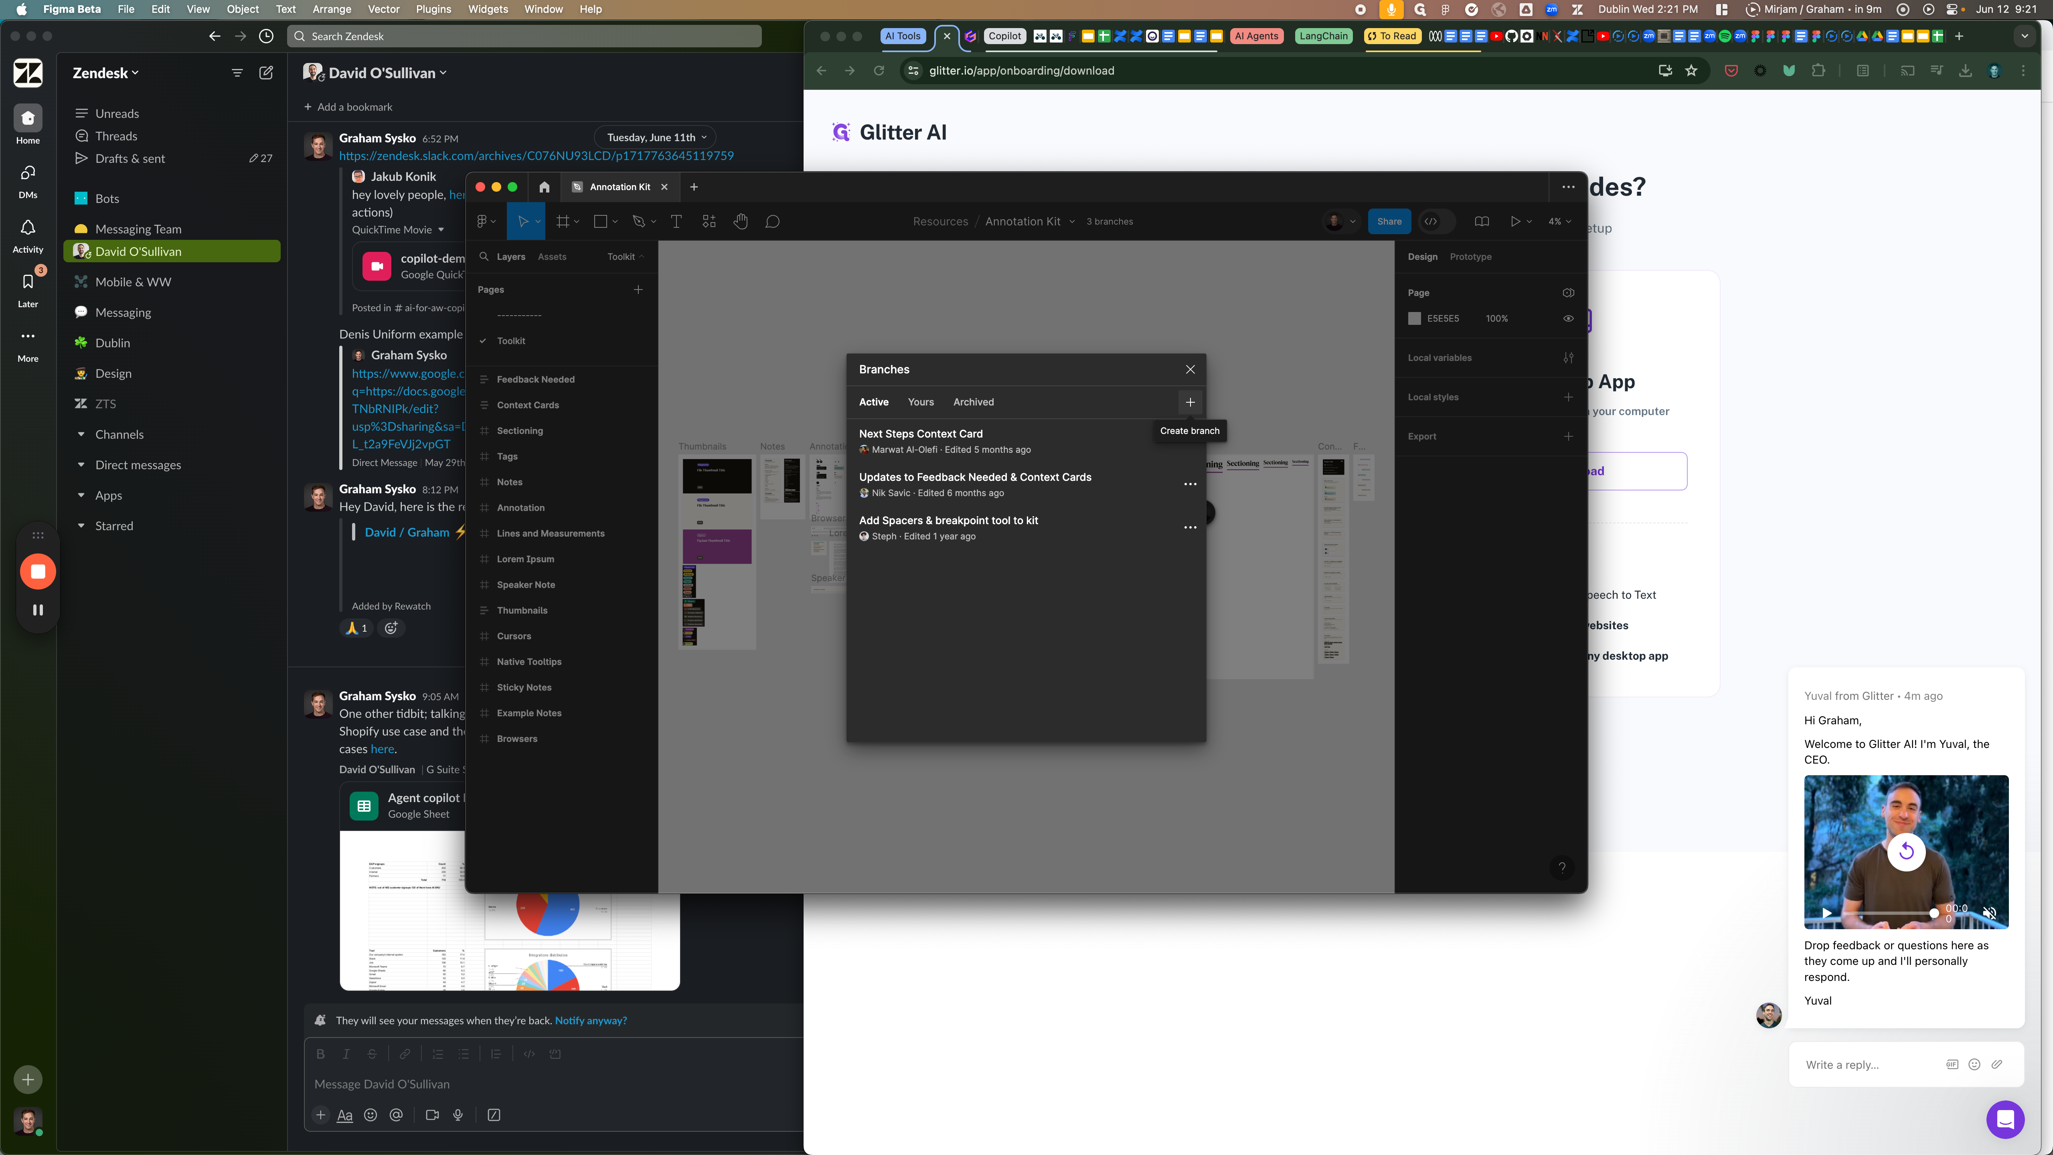The height and width of the screenshot is (1155, 2053).
Task: Open the Arrange menu in menu bar
Action: (332, 9)
